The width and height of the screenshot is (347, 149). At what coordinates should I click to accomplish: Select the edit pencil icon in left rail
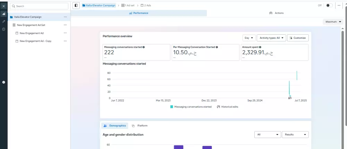(x=3, y=21)
